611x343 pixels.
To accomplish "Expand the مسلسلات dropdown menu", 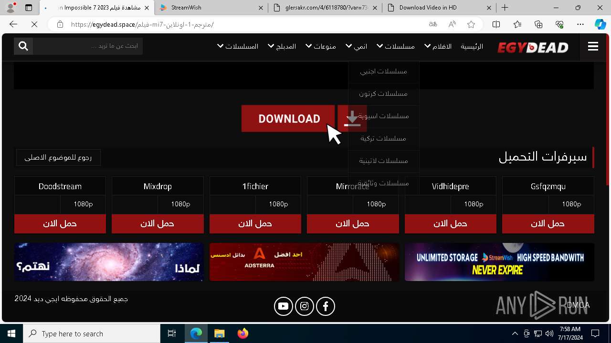I will click(x=396, y=46).
